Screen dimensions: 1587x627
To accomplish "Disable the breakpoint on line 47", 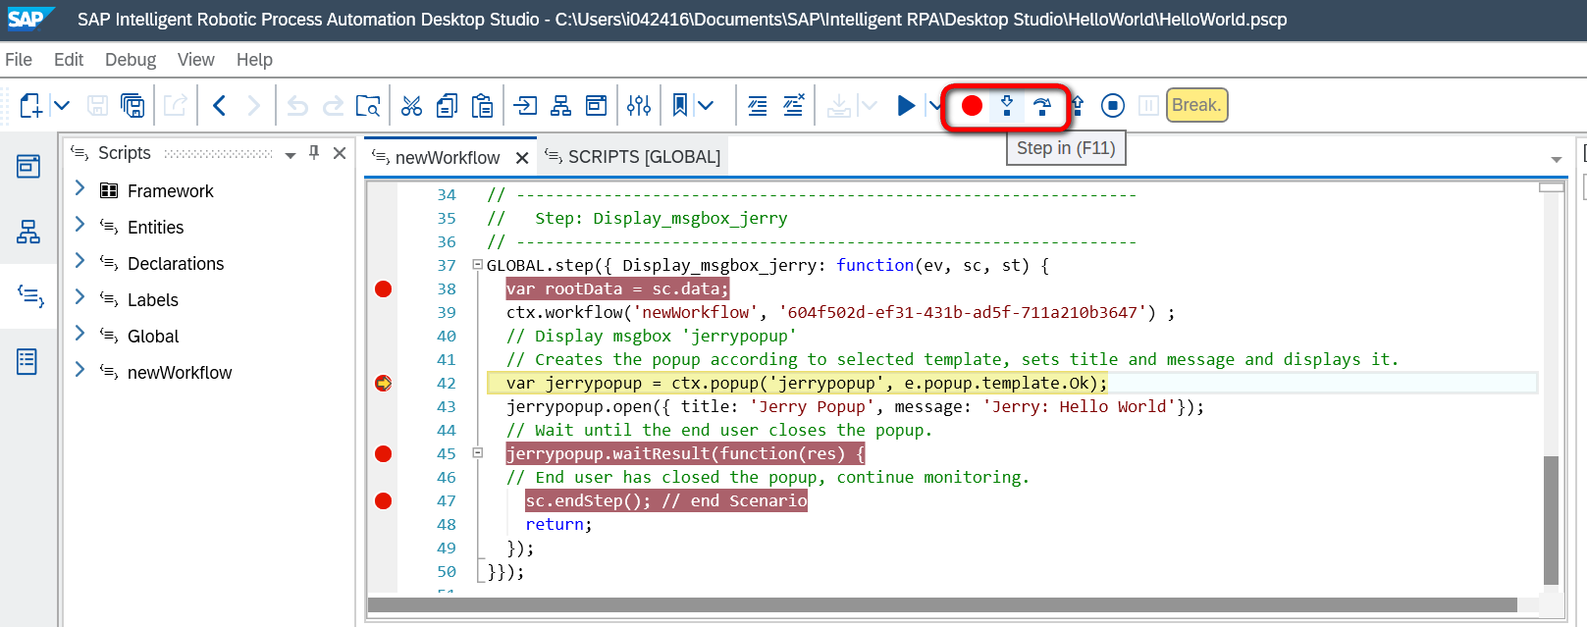I will (383, 500).
